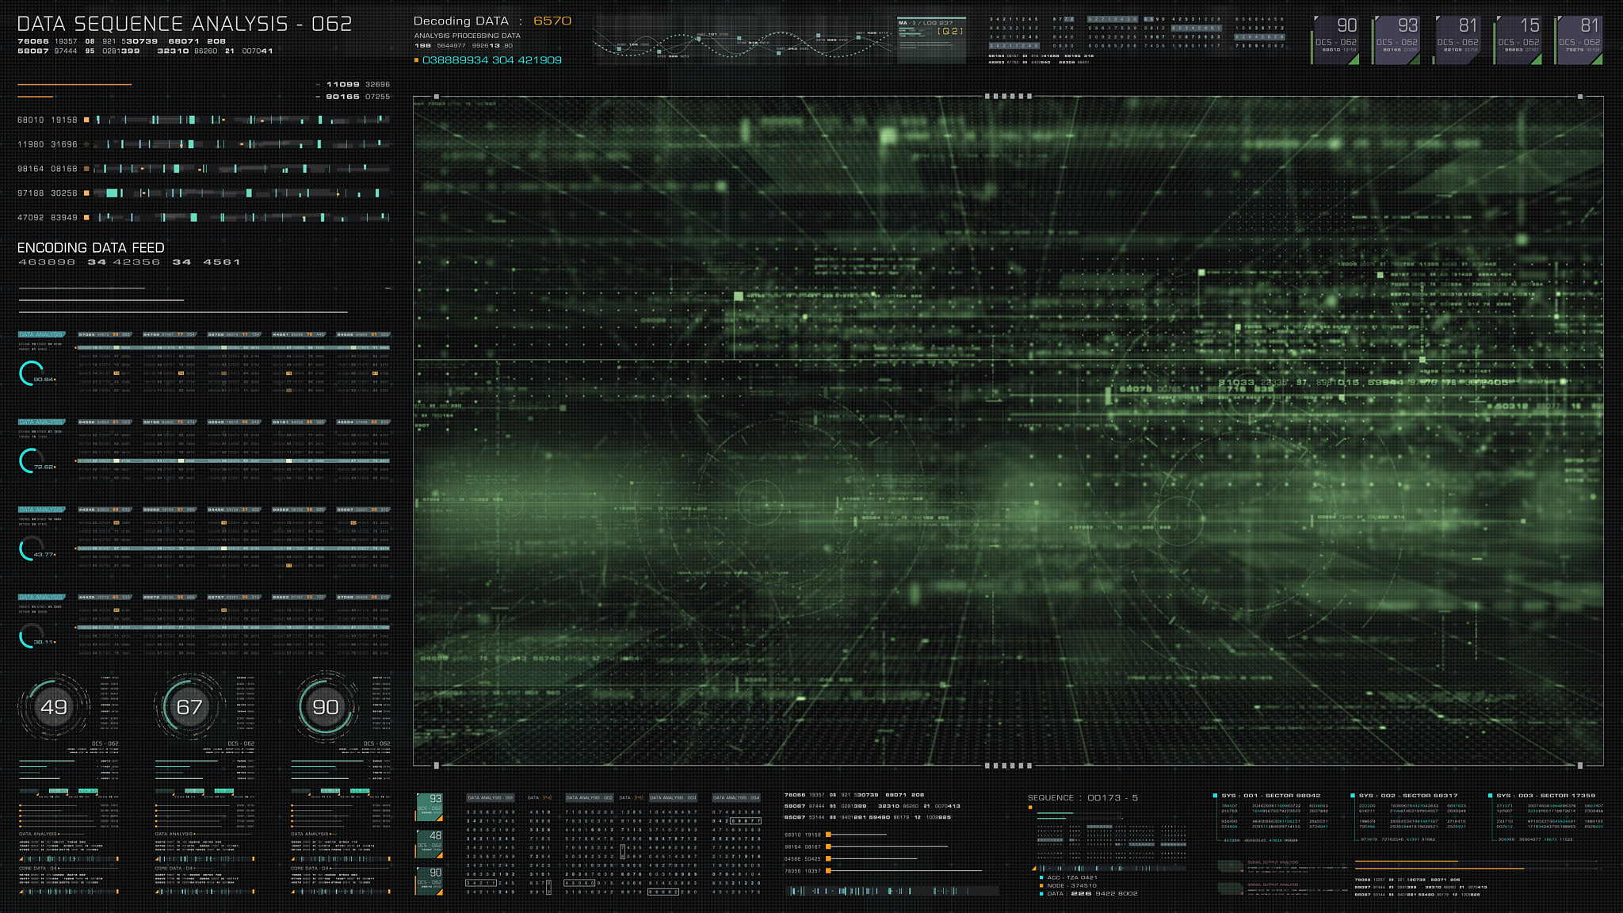Switch to the DATA ANALYSIS : 004 tab
This screenshot has height=913, width=1623.
coord(735,798)
